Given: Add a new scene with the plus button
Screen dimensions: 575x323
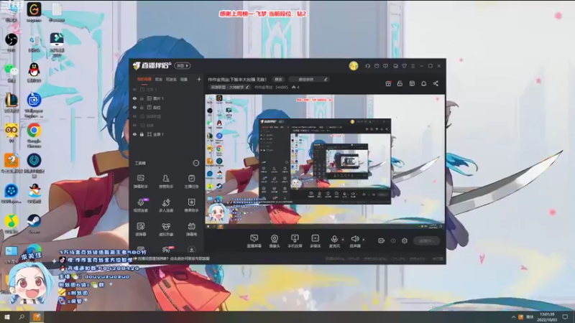Looking at the screenshot, I should 199,79.
